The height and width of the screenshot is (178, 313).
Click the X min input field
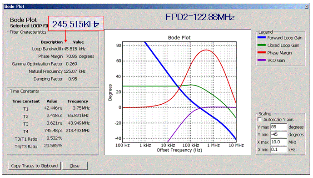[278, 149]
